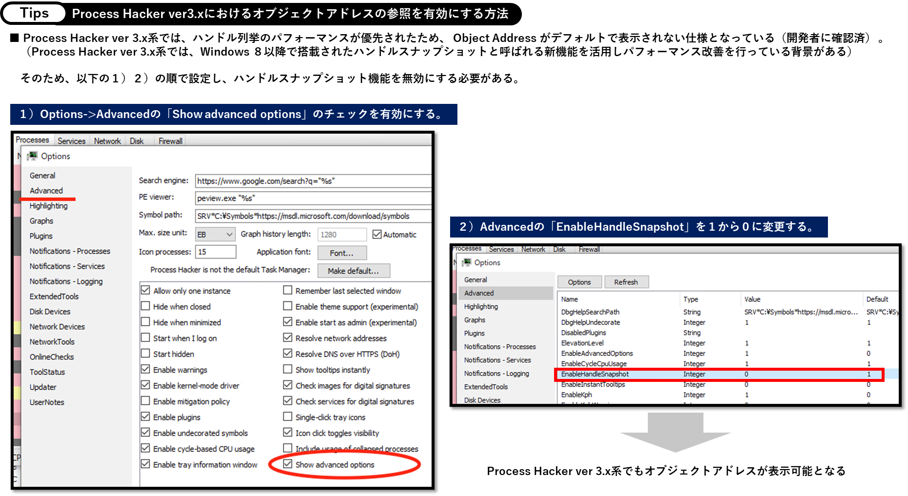This screenshot has height=496, width=908.
Task: Click the Options button above settings list
Action: 579,282
